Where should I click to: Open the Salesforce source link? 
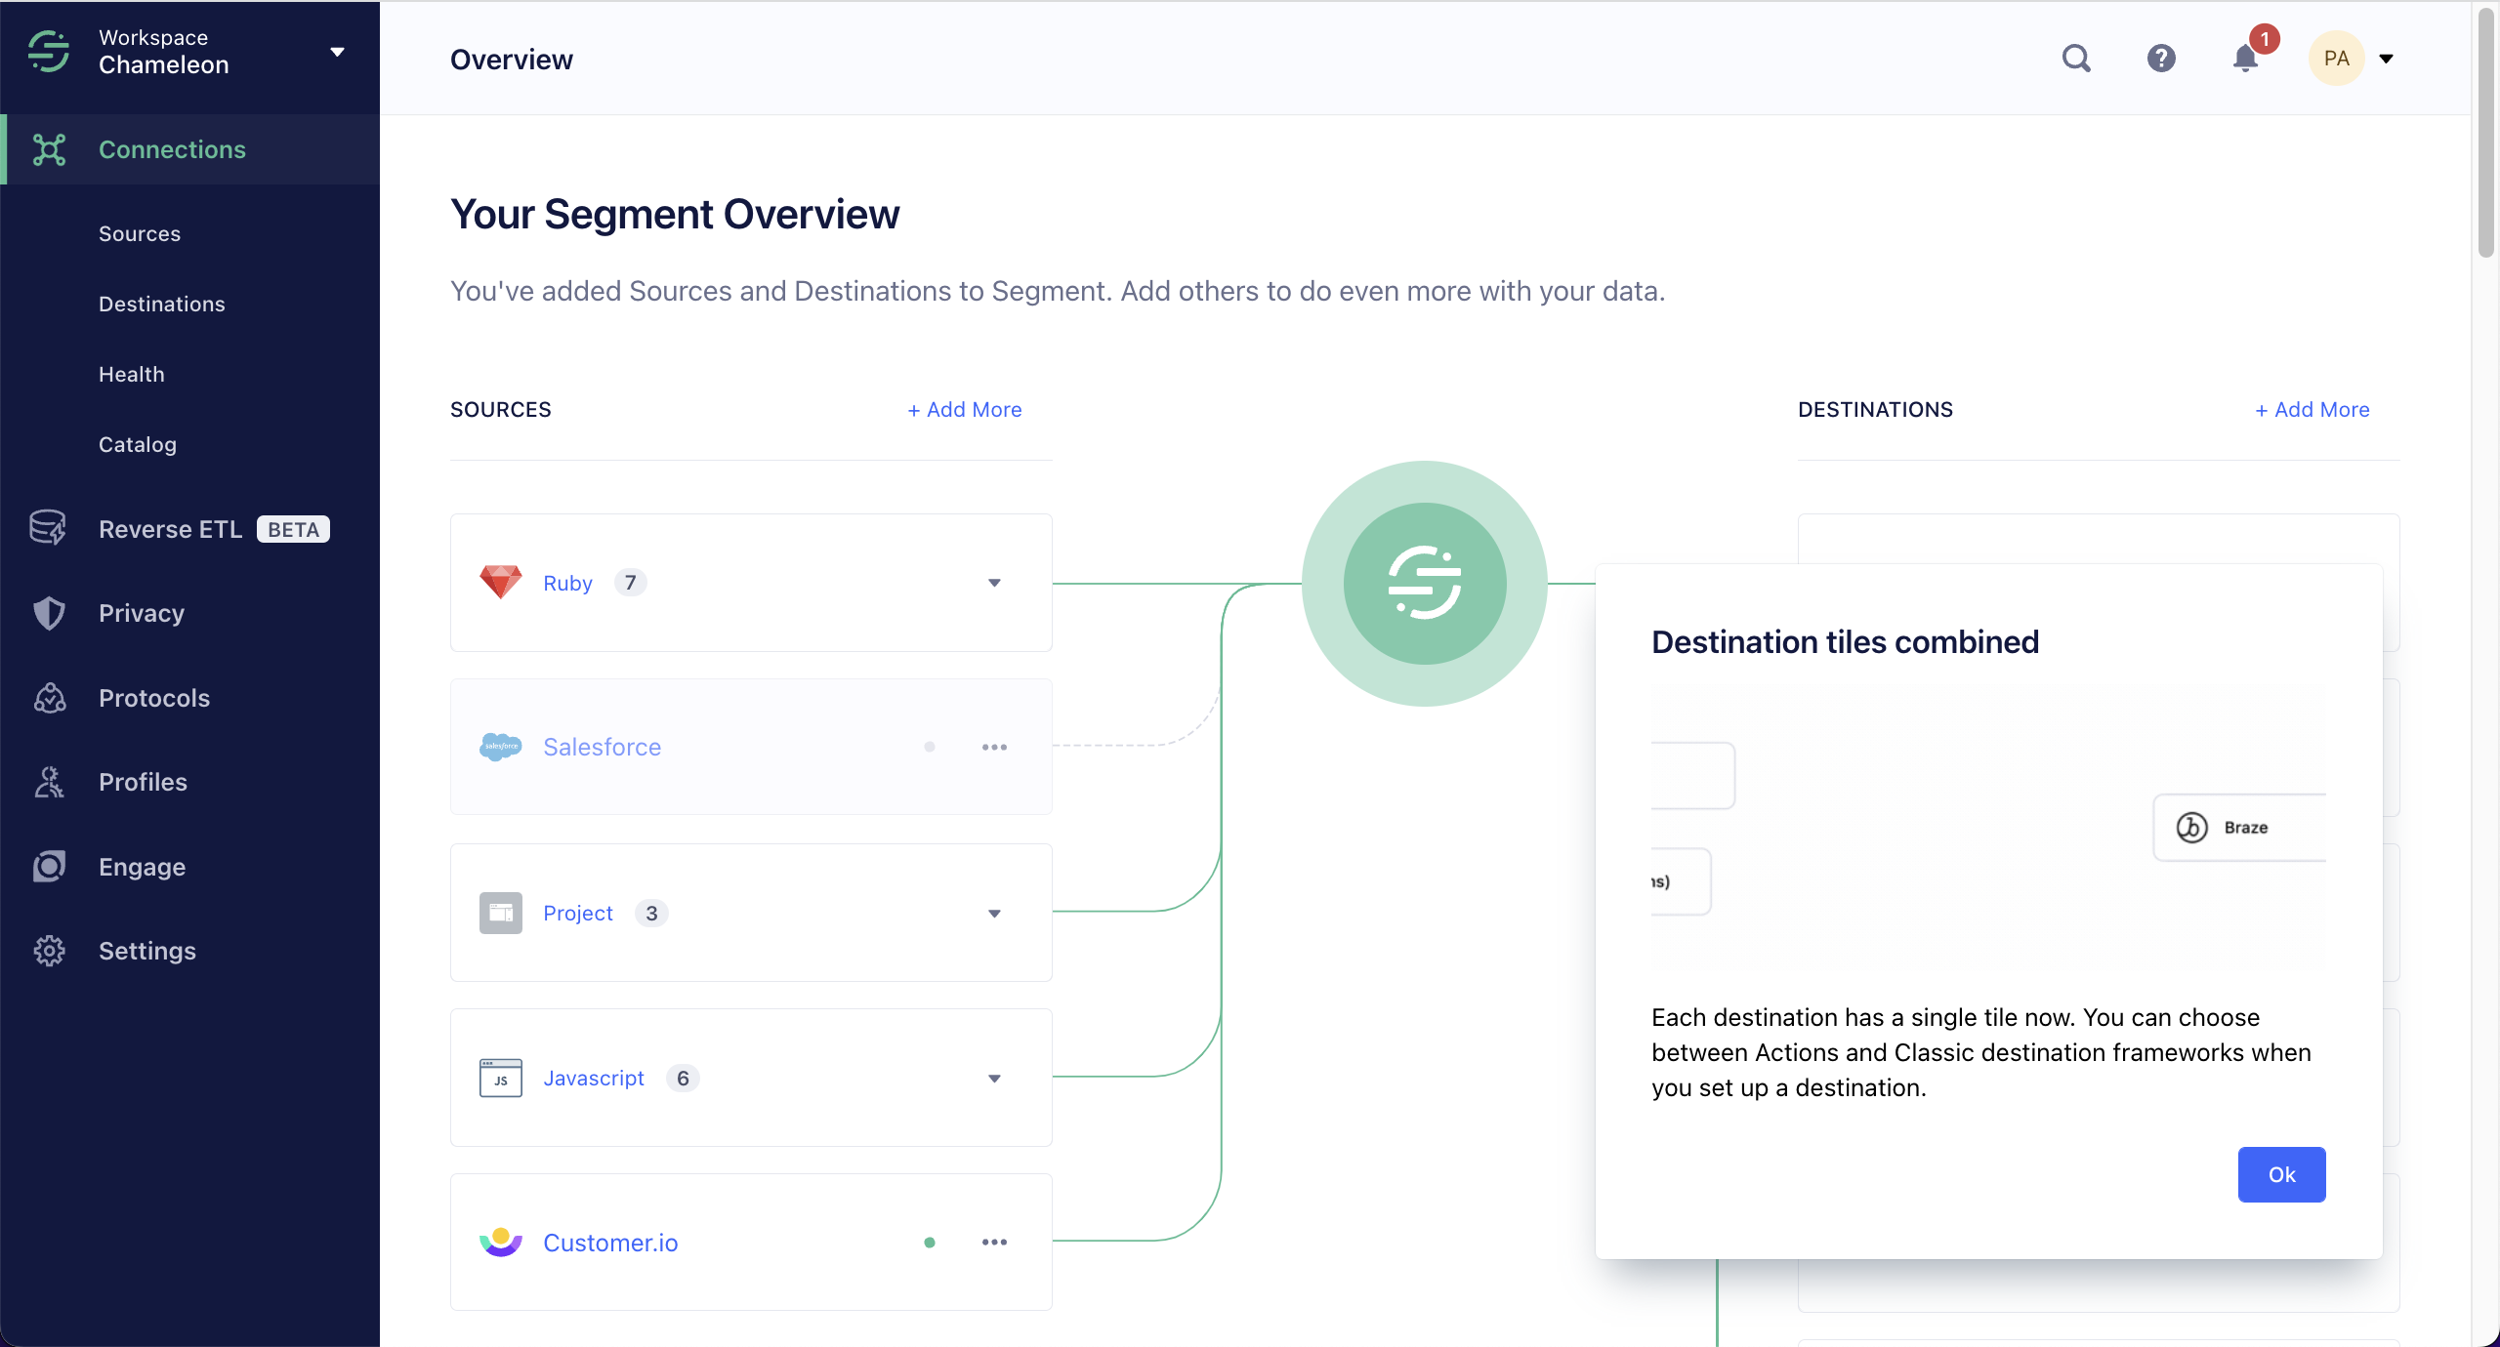(602, 747)
